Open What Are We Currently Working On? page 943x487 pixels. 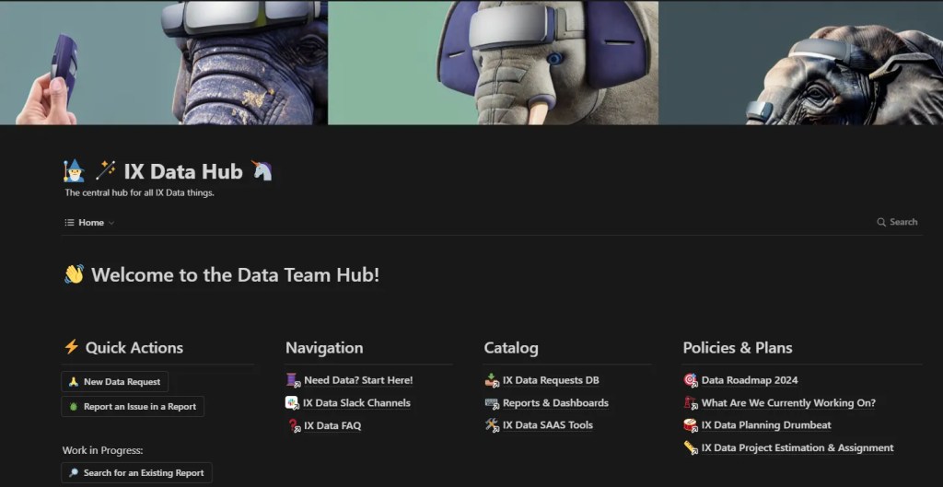pyautogui.click(x=788, y=403)
